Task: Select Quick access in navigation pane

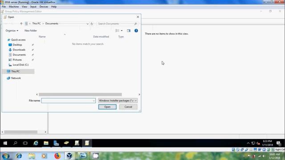Action: (18, 40)
